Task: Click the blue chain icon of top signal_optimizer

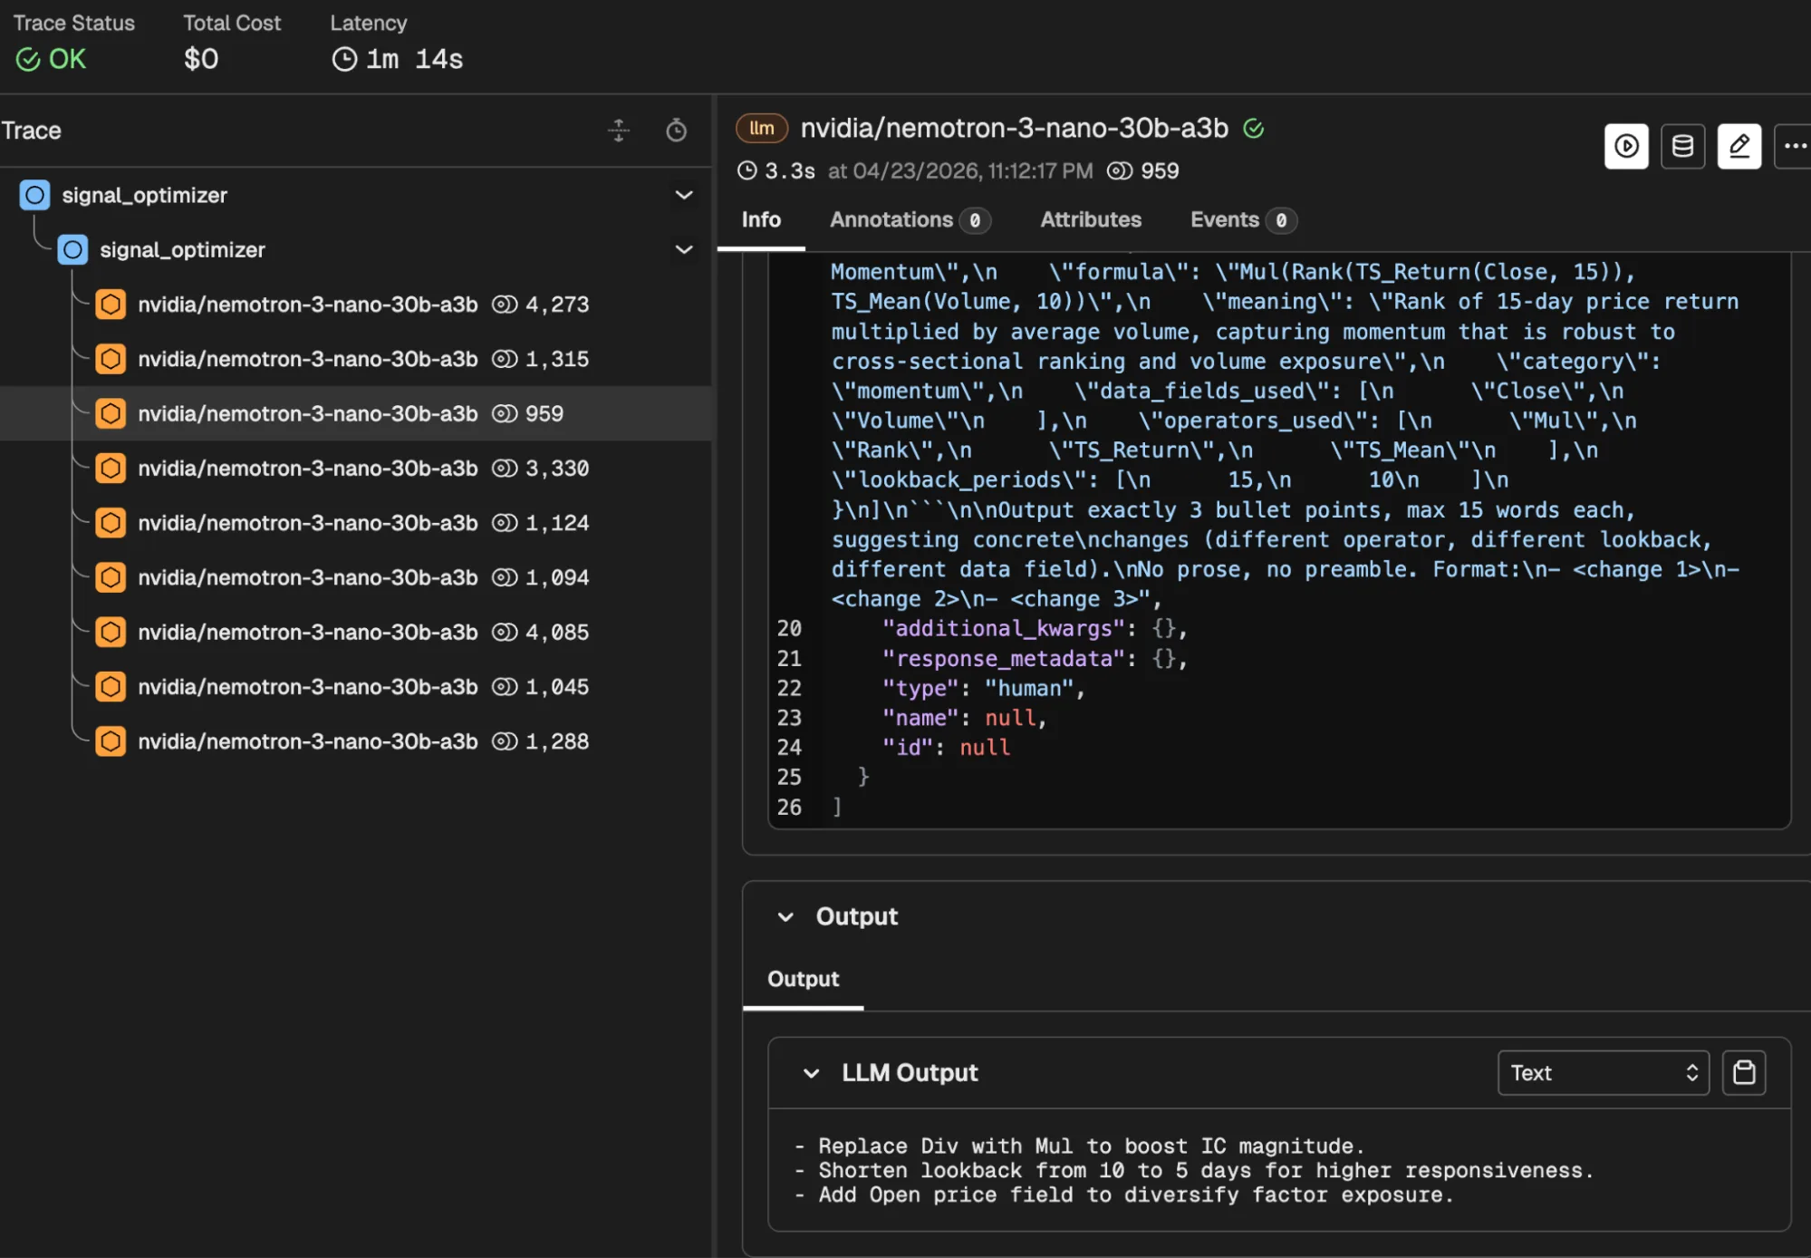Action: (34, 195)
